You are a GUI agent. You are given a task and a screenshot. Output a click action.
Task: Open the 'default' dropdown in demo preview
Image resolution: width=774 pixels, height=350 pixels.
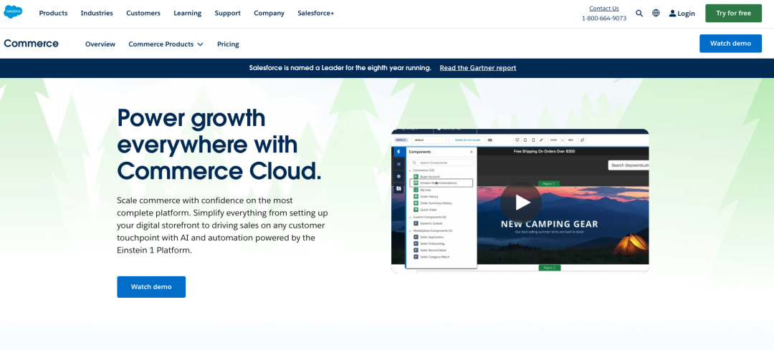tap(429, 140)
